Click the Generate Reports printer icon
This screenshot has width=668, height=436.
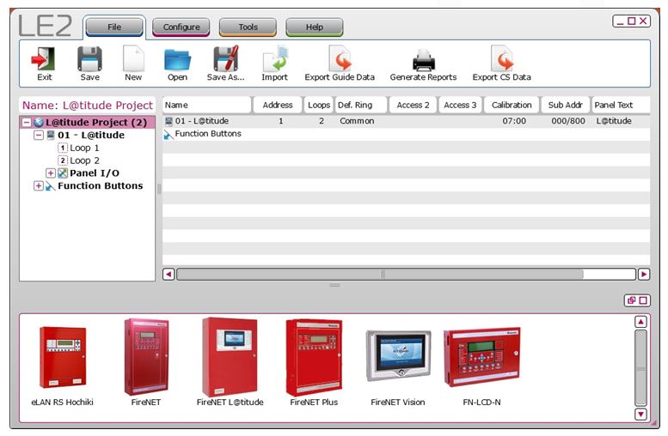[x=424, y=60]
